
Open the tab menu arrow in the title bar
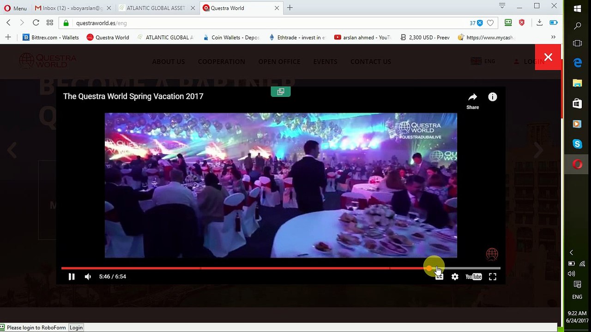(x=502, y=6)
